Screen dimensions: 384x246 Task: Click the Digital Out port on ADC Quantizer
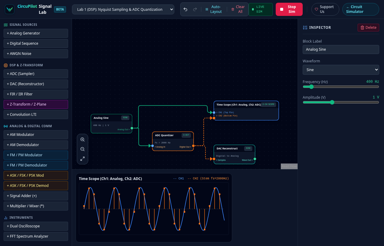click(x=193, y=146)
